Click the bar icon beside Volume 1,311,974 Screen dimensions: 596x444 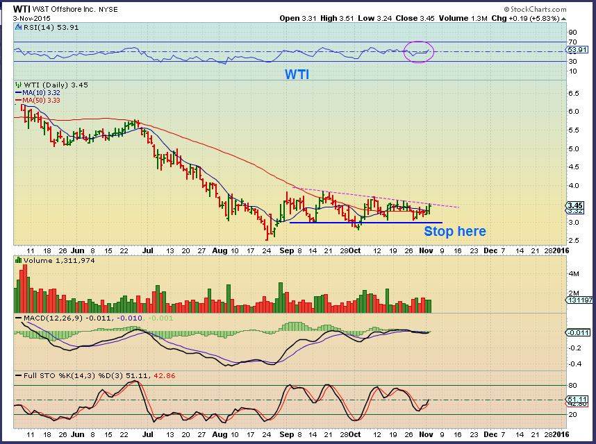point(18,260)
